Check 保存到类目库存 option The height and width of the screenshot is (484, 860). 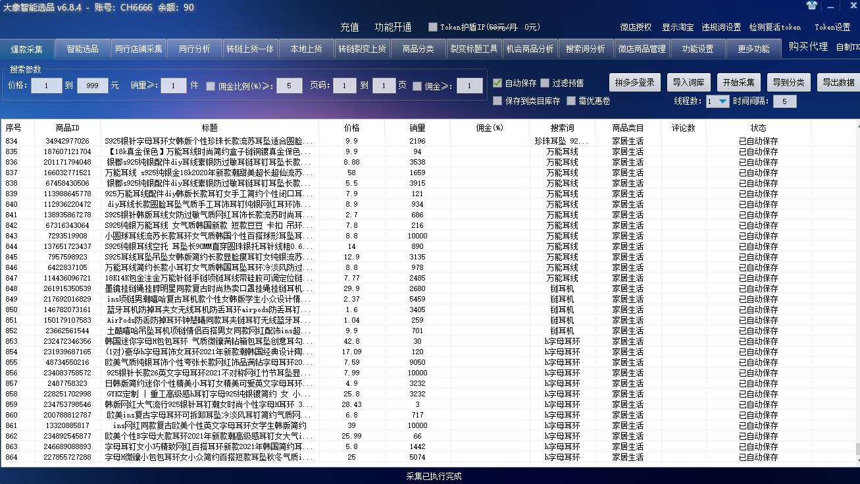click(x=497, y=101)
